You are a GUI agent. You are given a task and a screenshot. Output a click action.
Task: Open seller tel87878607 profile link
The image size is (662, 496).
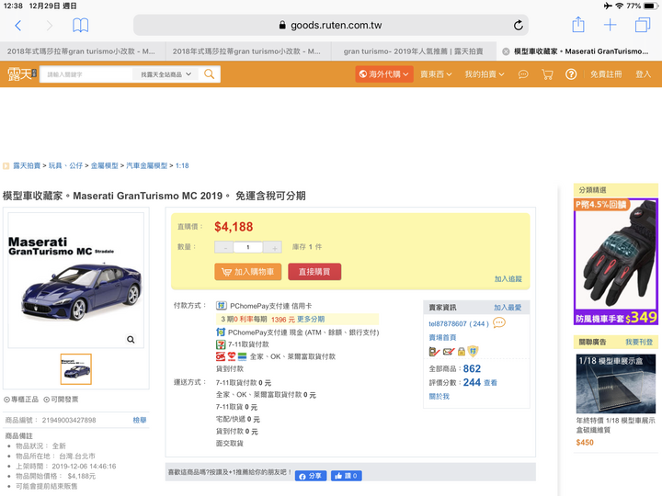(x=459, y=324)
